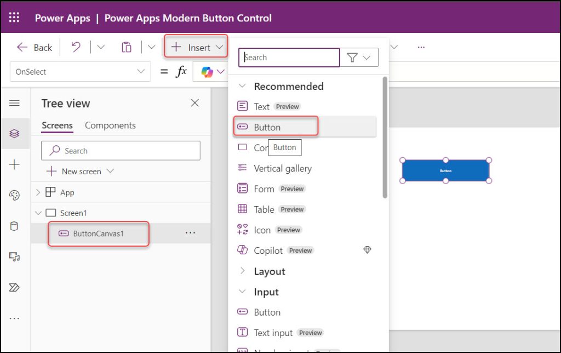The width and height of the screenshot is (561, 353).
Task: Switch to the Screens tab
Action: tap(57, 126)
